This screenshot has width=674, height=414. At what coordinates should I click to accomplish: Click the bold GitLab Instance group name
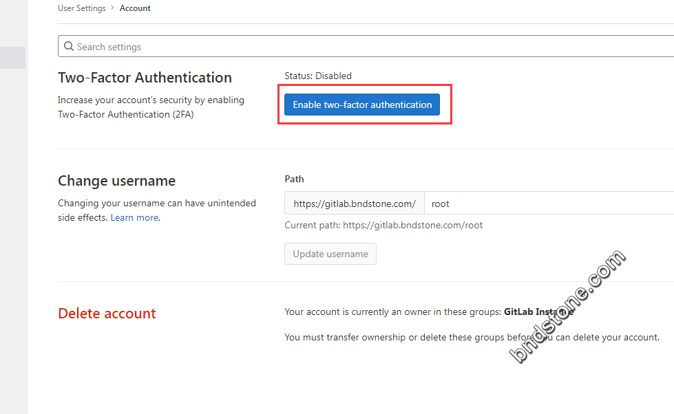[x=538, y=312]
